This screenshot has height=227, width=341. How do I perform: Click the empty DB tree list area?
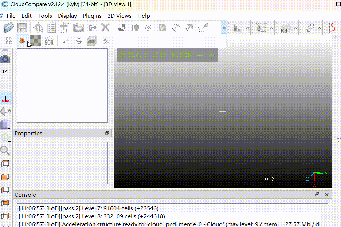click(x=62, y=85)
